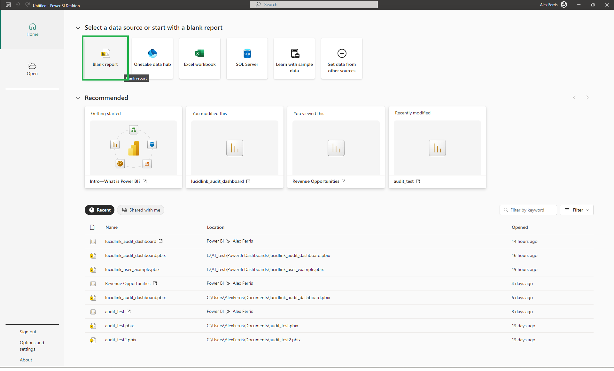This screenshot has height=371, width=614.
Task: Click the file type column header icon
Action: 92,227
